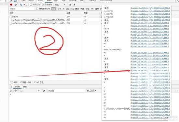This screenshot has height=122, width=179.
Task: Import HAR file with upload arrow icon
Action: pos(70,5)
